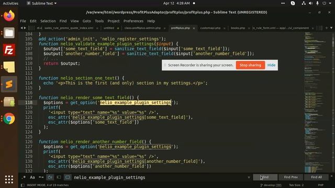Toggle regular expression search option
The image size is (335, 188).
click(x=24, y=178)
